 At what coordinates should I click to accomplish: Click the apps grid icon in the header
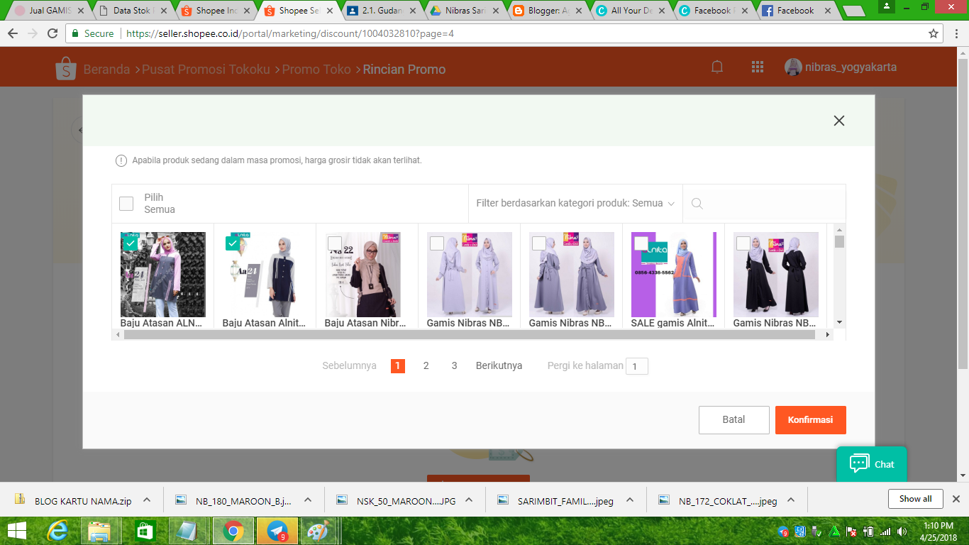(757, 66)
